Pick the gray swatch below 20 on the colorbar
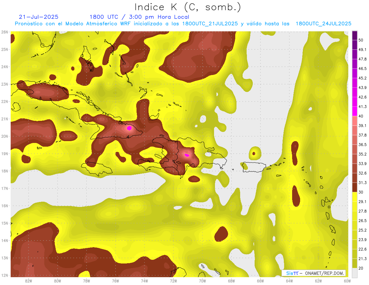Viewport: 369px width, 285px height. point(355,272)
